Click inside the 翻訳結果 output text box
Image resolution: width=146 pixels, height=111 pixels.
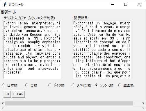tap(102, 49)
